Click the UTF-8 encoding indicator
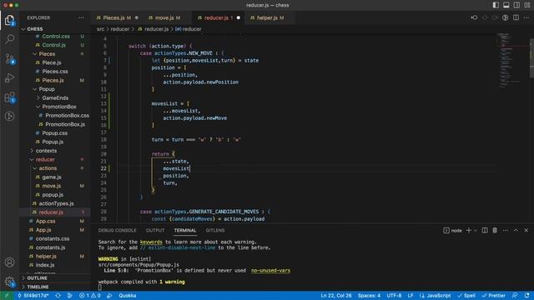Viewport: 534px width, 300px height. pos(394,296)
